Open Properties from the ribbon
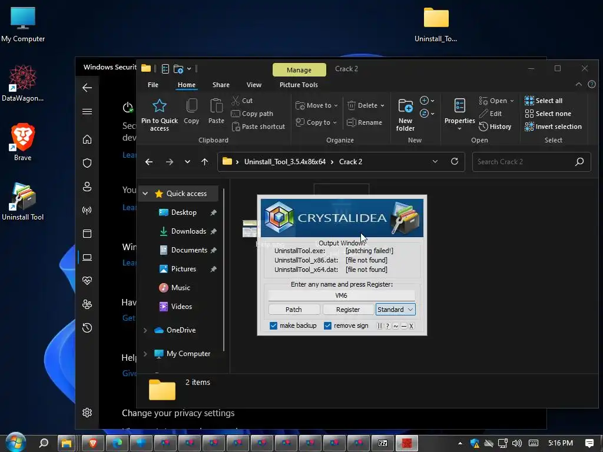 (459, 115)
